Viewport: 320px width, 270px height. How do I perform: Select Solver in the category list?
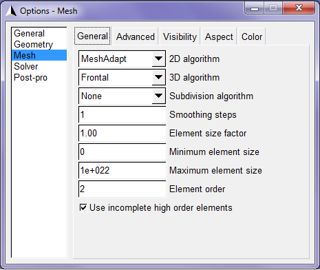point(39,66)
